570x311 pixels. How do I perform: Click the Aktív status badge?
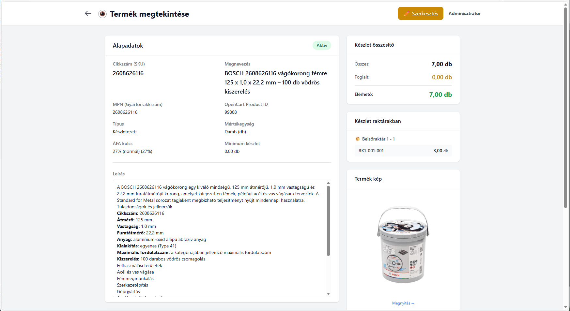(322, 45)
